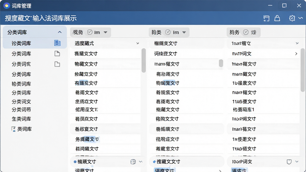
Task: Open the chevron beside the shield icon
Action: (x=297, y=162)
